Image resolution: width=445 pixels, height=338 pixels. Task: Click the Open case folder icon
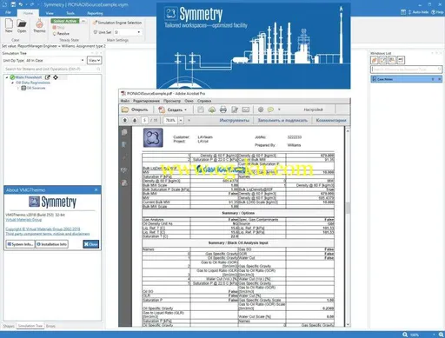(22, 23)
